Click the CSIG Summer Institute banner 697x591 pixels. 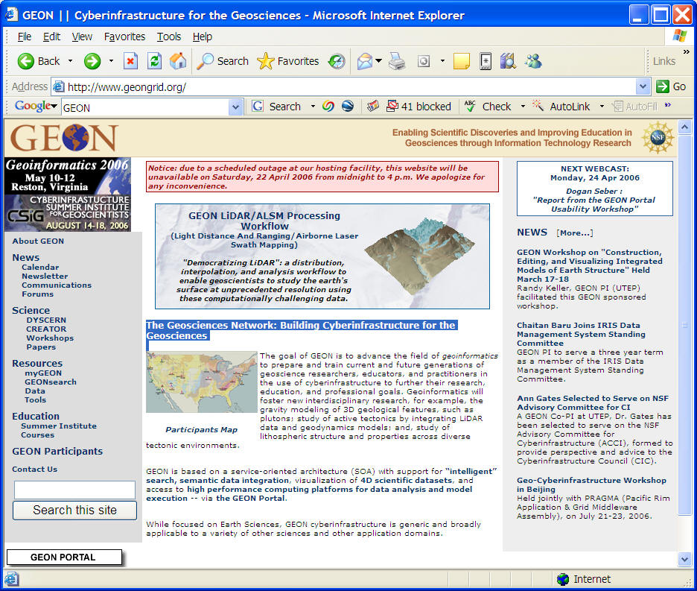click(x=68, y=212)
